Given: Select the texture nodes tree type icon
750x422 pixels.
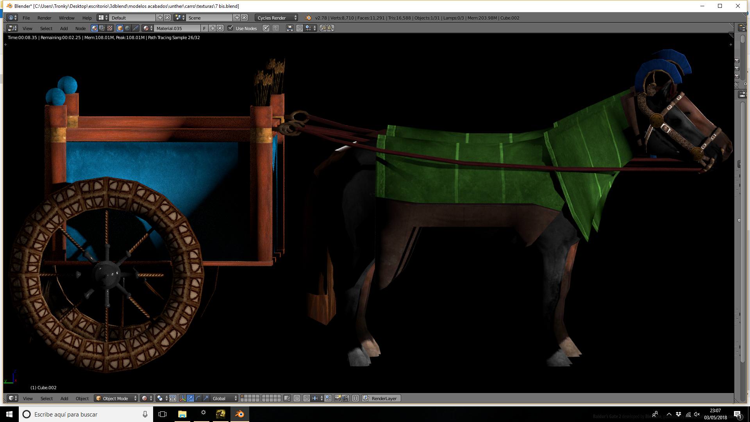Looking at the screenshot, I should pos(110,28).
